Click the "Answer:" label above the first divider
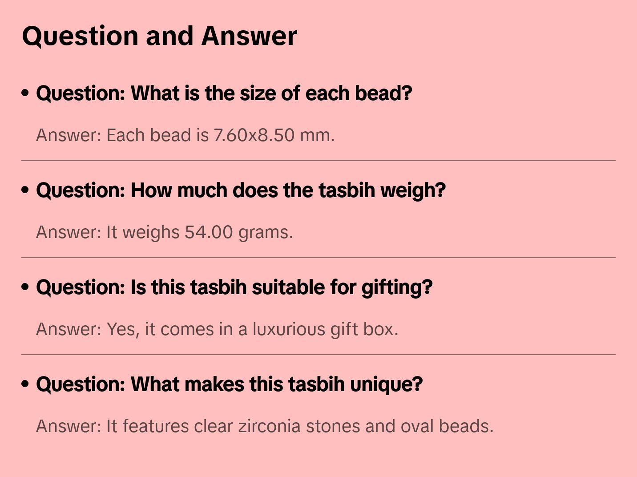 pos(69,135)
